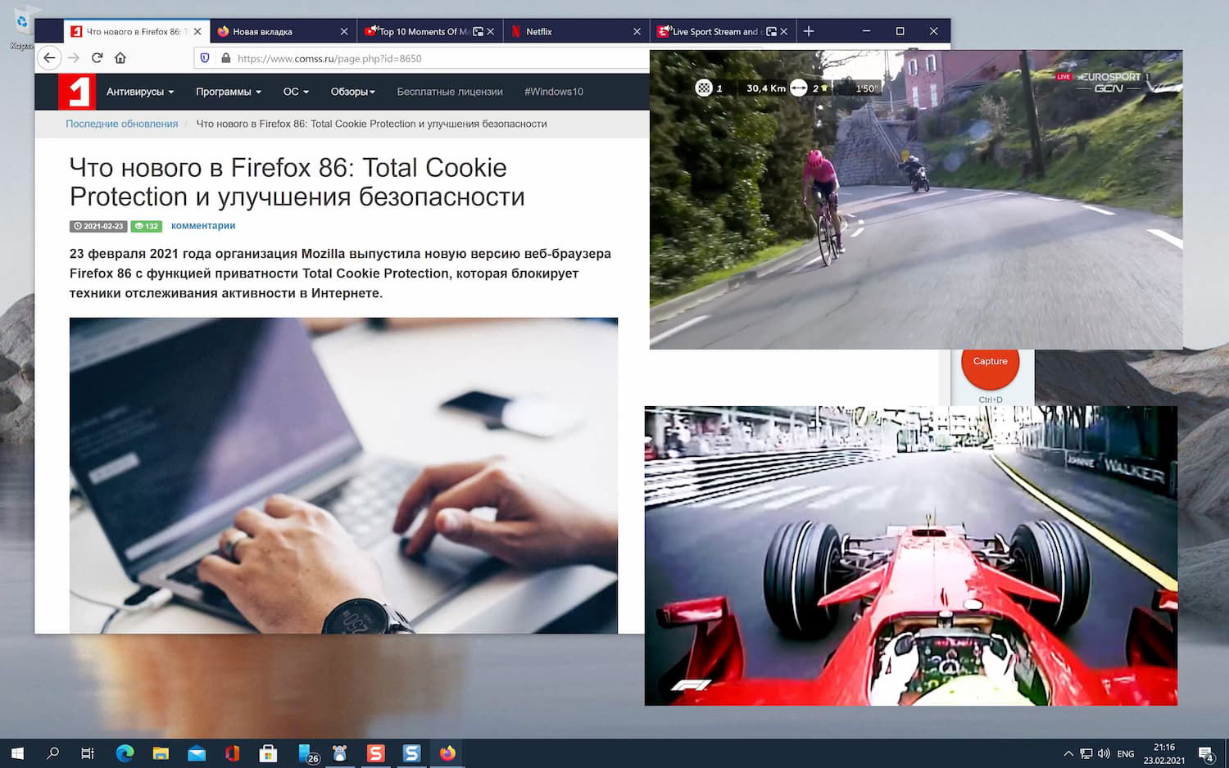
Task: Open the mouse mascot app in taskbar
Action: click(340, 753)
